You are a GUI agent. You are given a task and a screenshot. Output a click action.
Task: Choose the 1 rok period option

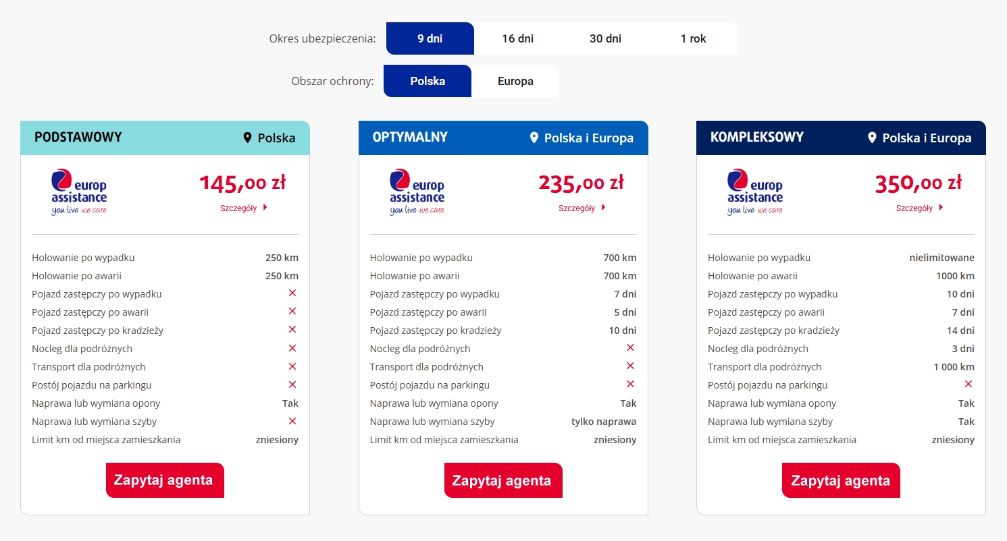click(x=694, y=38)
